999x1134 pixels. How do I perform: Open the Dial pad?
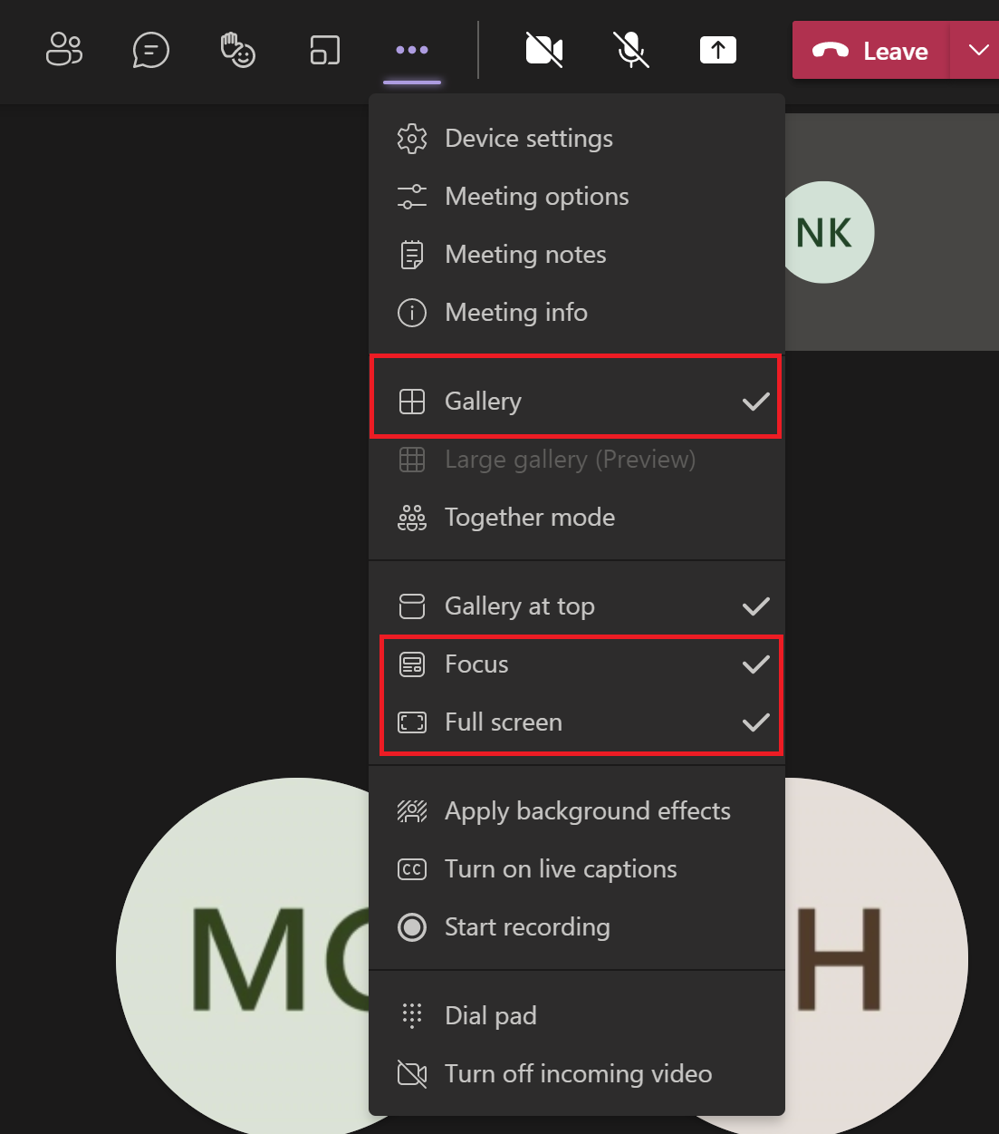[x=490, y=1015]
